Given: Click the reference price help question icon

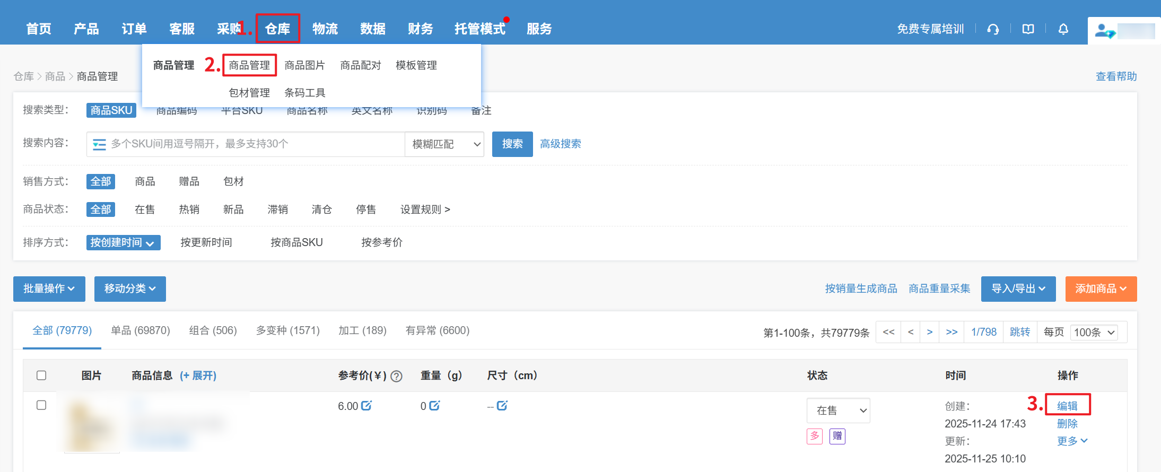Looking at the screenshot, I should (x=396, y=376).
